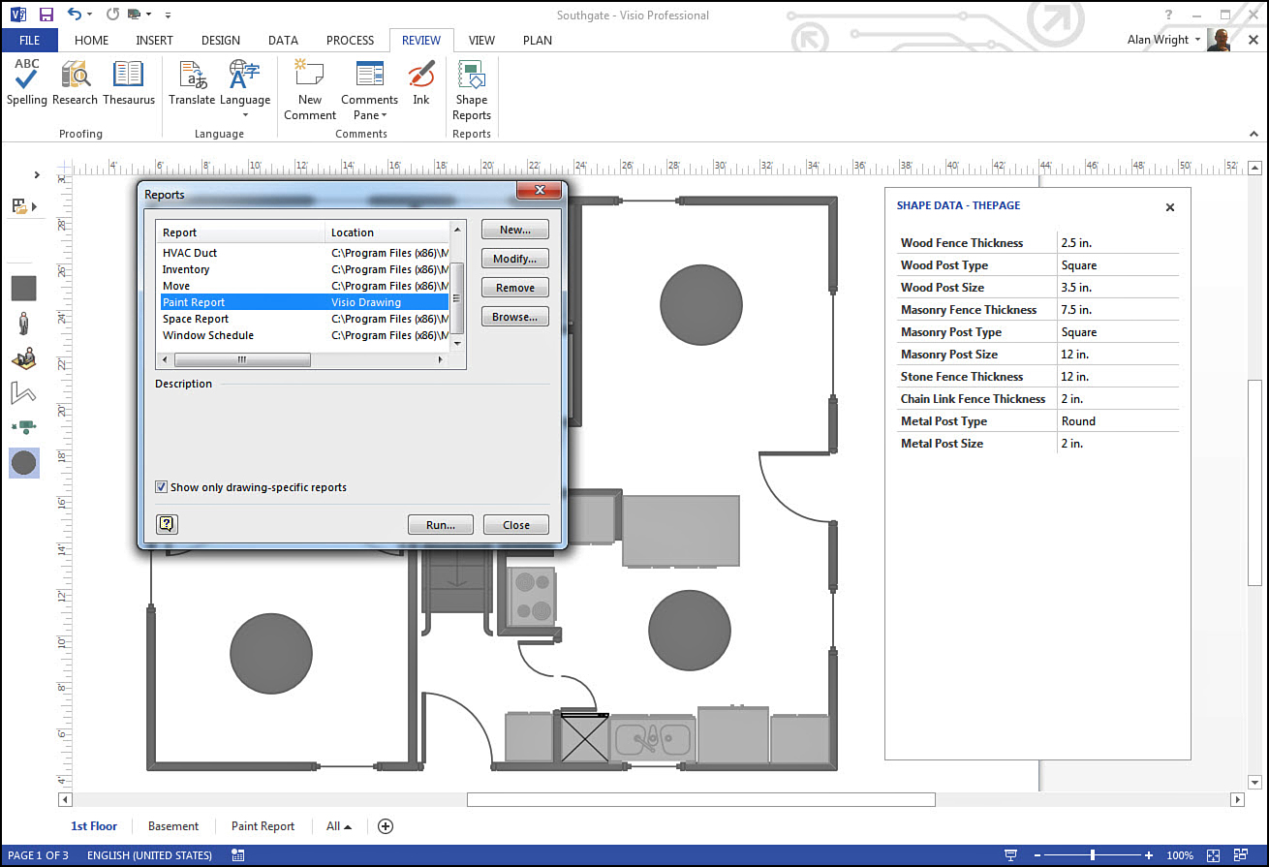The image size is (1269, 867).
Task: Click Close in Reports dialog
Action: coord(516,525)
